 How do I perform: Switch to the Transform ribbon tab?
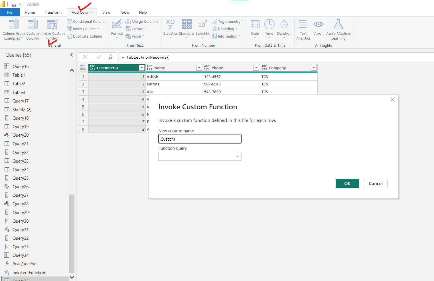[53, 12]
